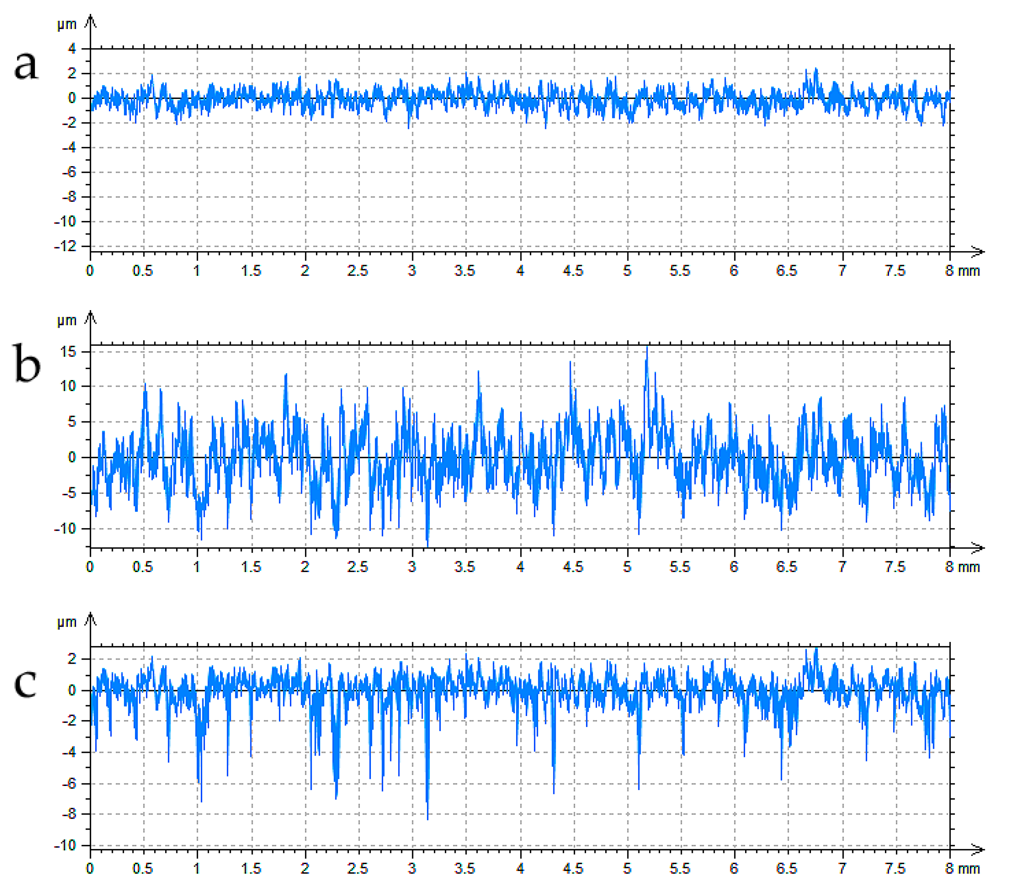Select the -10 y-axis tick in chart c

tap(65, 845)
